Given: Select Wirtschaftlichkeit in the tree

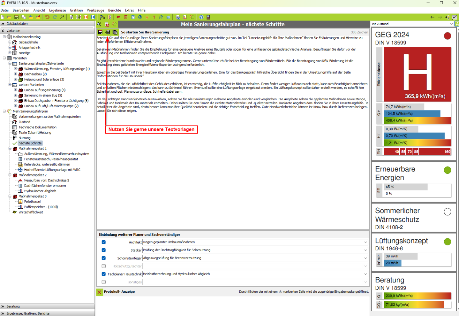Looking at the screenshot, I should coord(31,212).
